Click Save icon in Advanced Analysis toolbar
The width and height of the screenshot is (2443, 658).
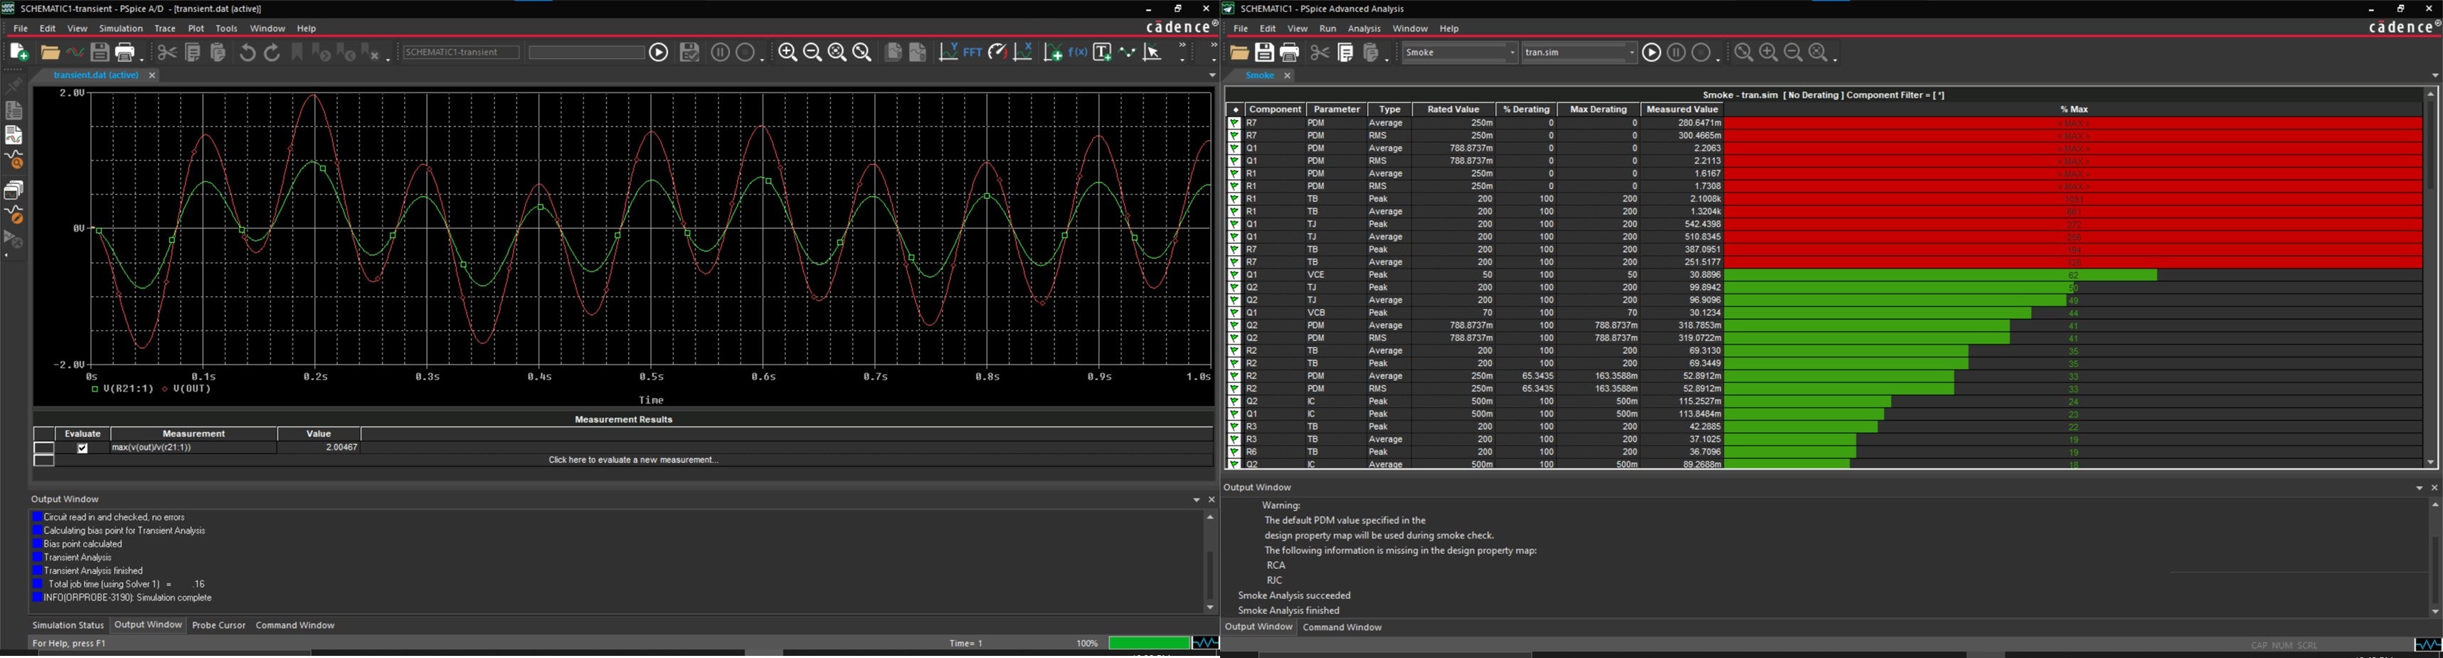(x=1264, y=53)
